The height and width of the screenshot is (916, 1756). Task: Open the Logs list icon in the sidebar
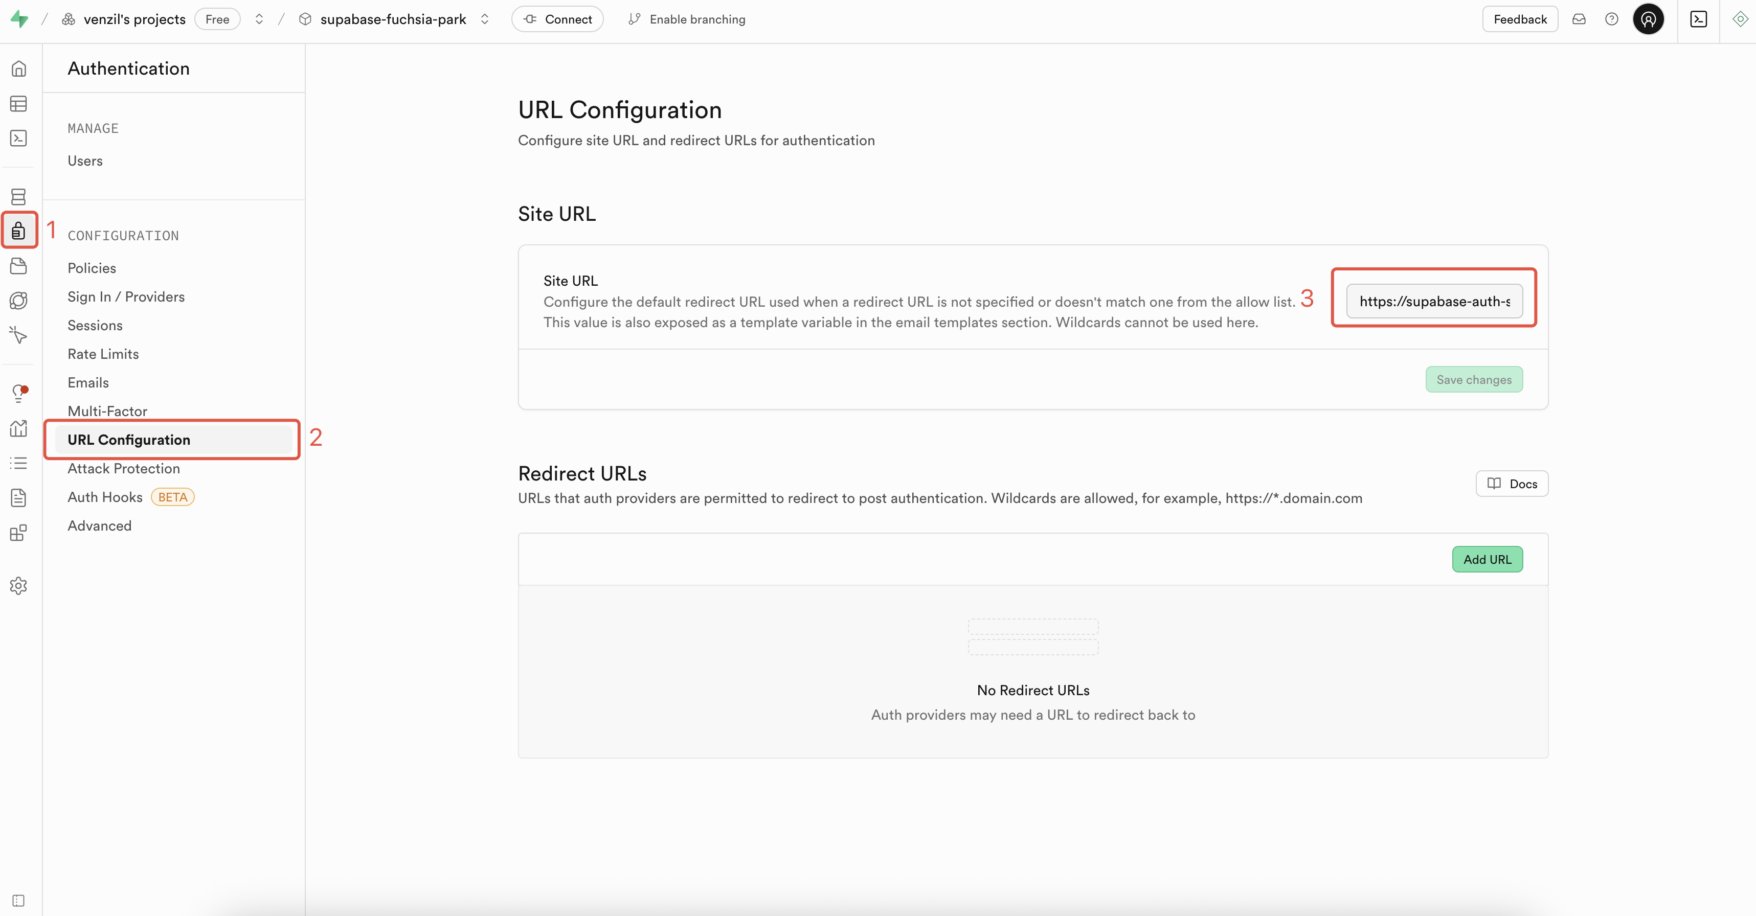point(18,463)
